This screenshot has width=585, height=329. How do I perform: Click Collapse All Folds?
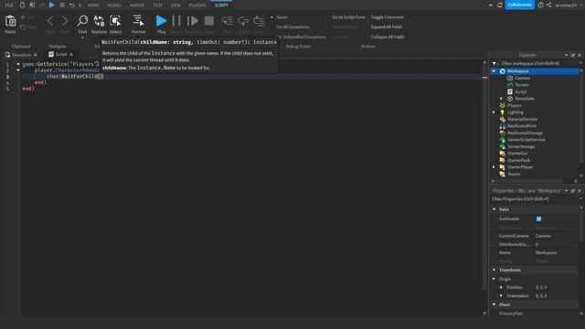(x=388, y=37)
